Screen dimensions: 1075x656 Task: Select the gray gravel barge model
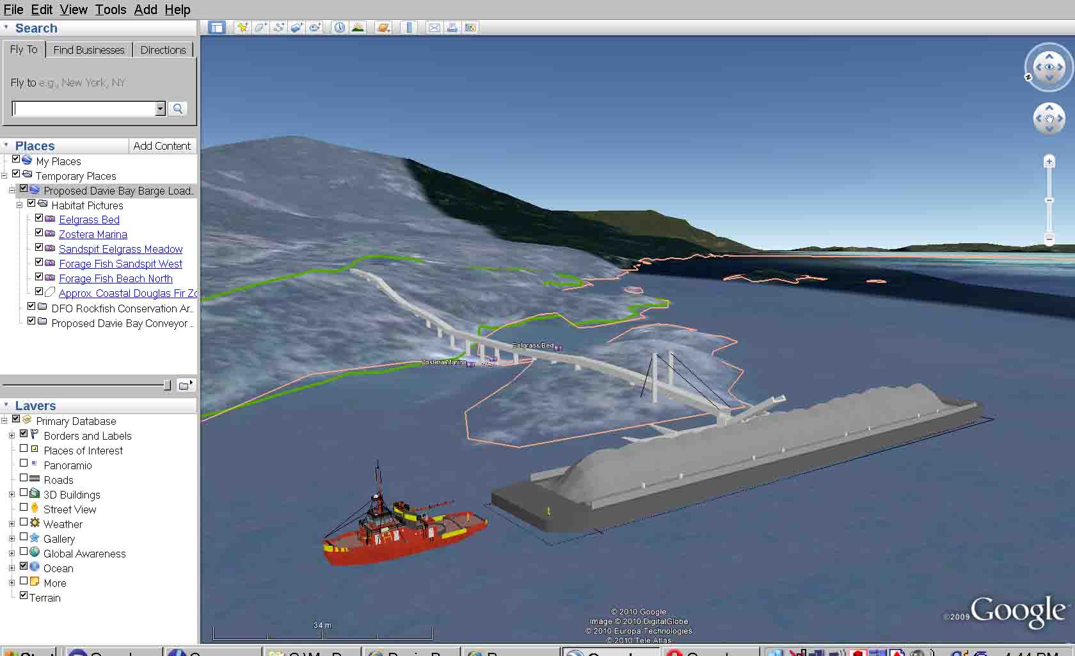pyautogui.click(x=736, y=458)
